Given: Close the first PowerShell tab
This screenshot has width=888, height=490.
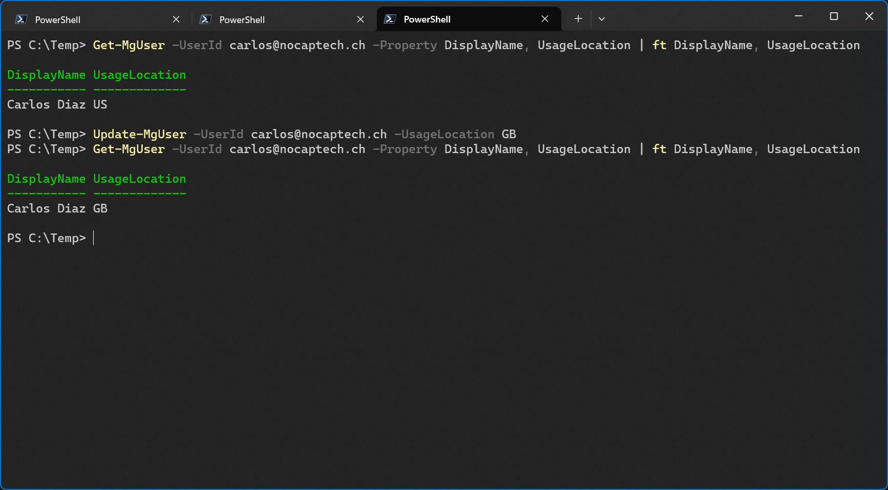Looking at the screenshot, I should pos(176,19).
